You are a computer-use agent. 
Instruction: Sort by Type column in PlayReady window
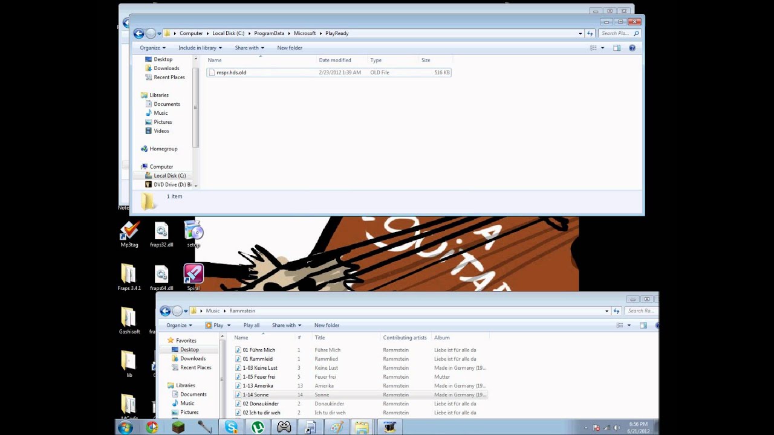[x=393, y=60]
